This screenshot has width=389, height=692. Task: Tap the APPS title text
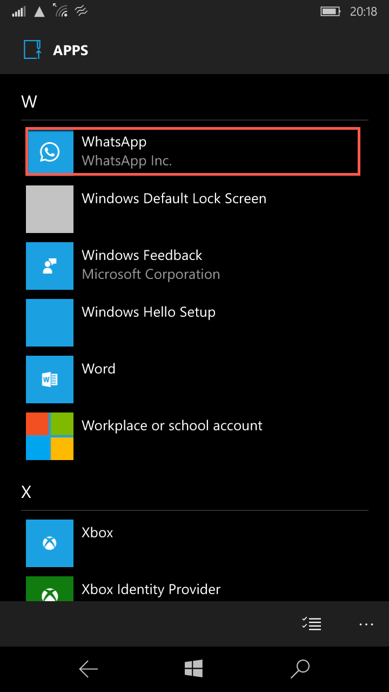tap(71, 50)
